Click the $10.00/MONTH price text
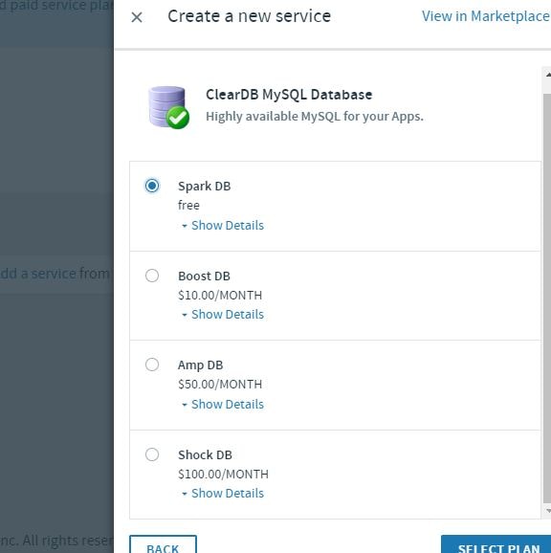Image resolution: width=551 pixels, height=553 pixels. pyautogui.click(x=220, y=295)
